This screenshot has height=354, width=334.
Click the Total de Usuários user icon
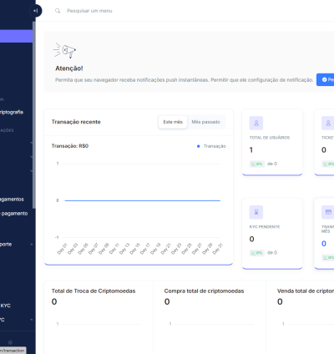[x=256, y=123]
